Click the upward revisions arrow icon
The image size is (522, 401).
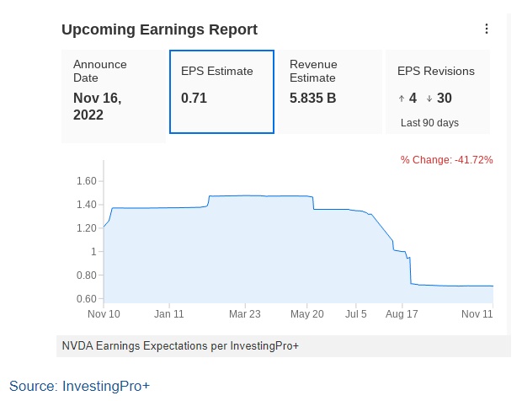tap(402, 99)
